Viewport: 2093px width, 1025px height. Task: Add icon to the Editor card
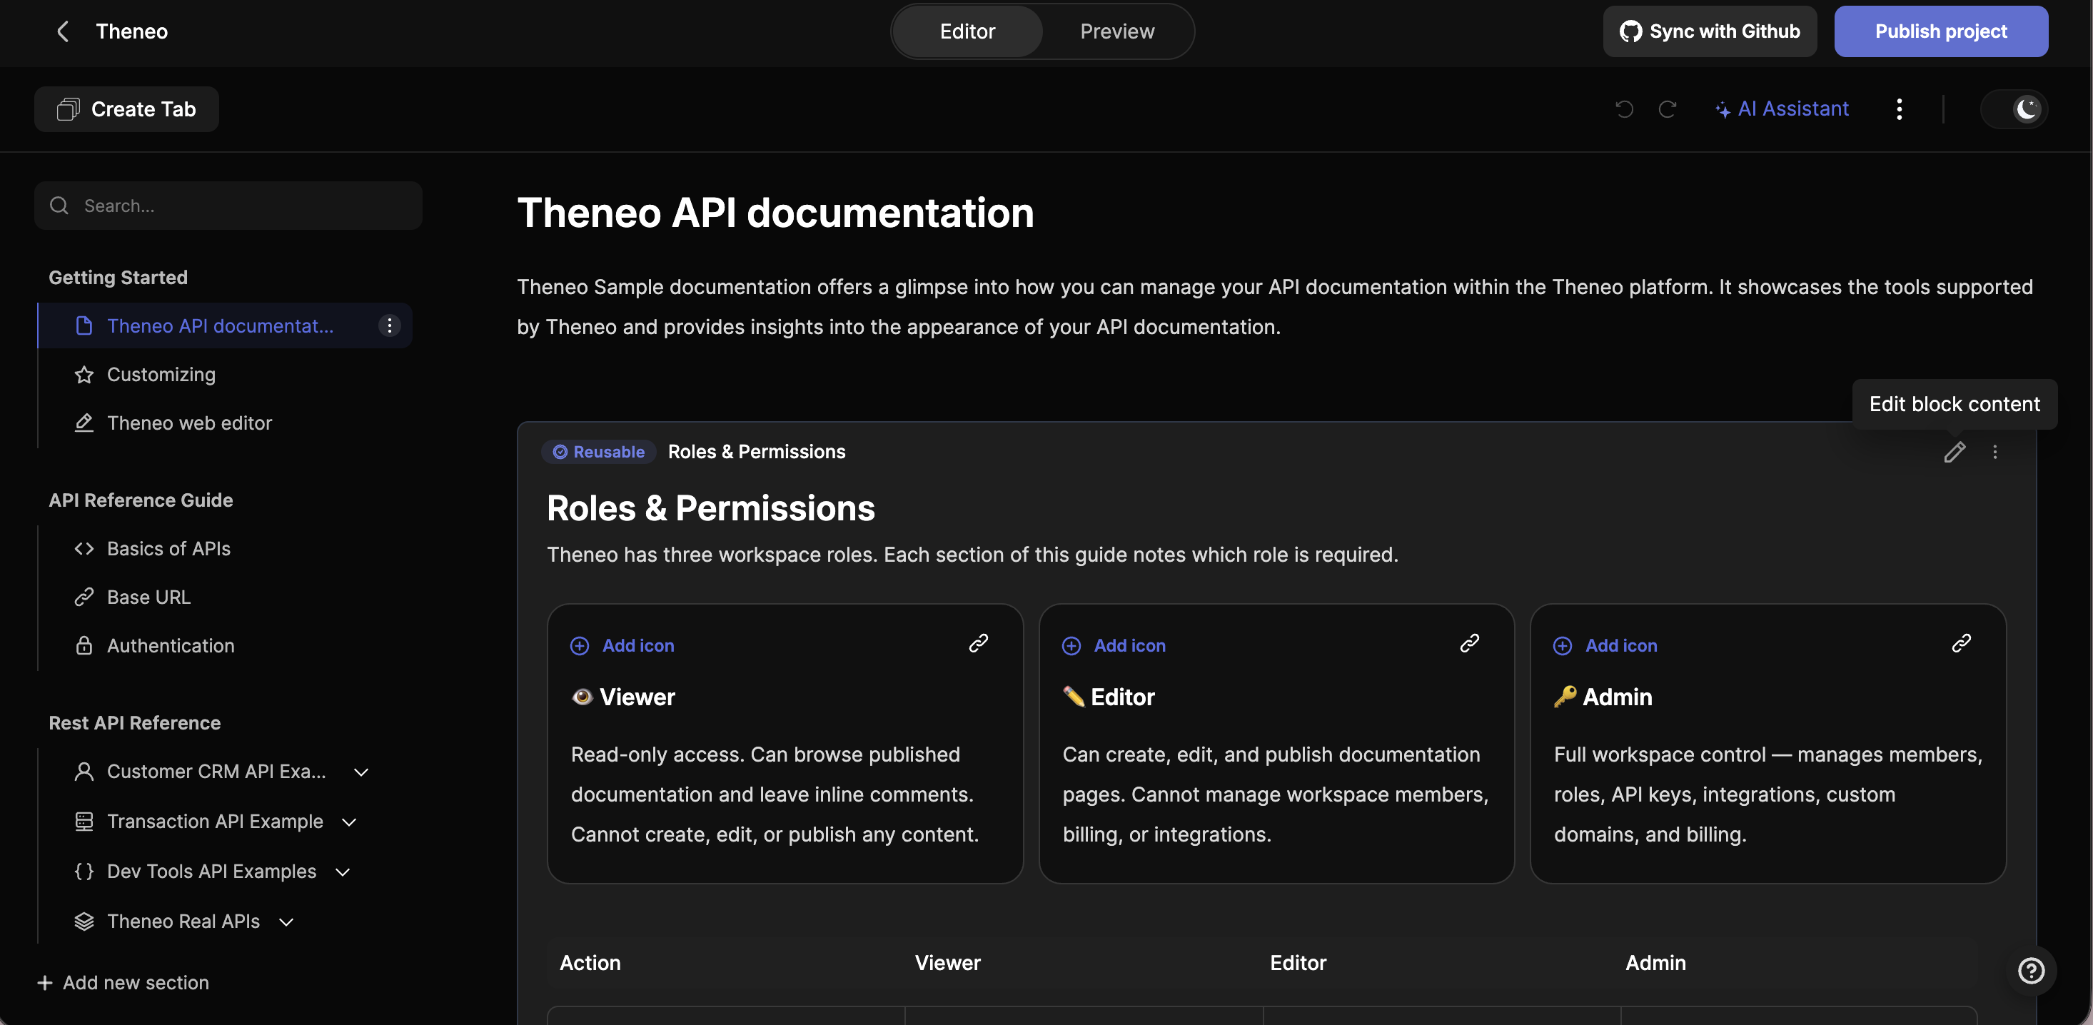point(1114,646)
